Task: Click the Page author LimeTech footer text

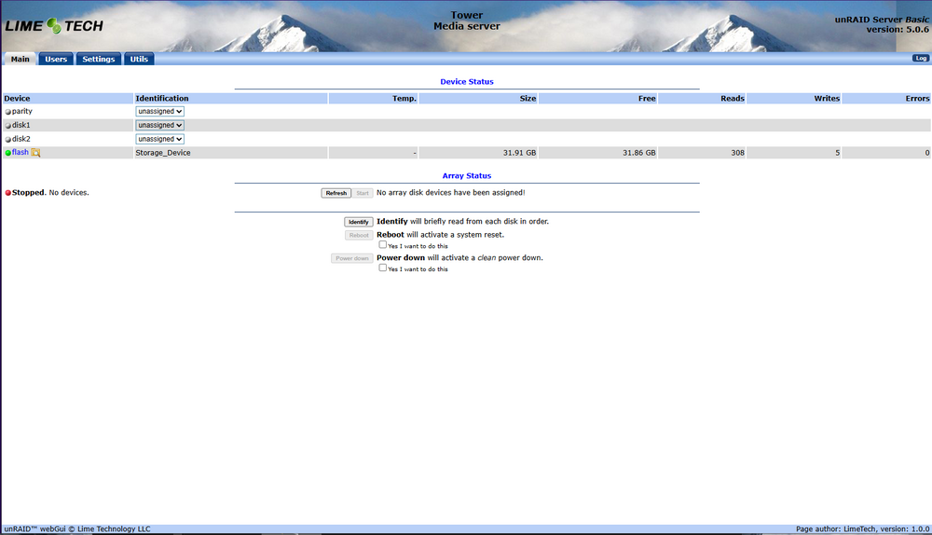Action: click(862, 528)
